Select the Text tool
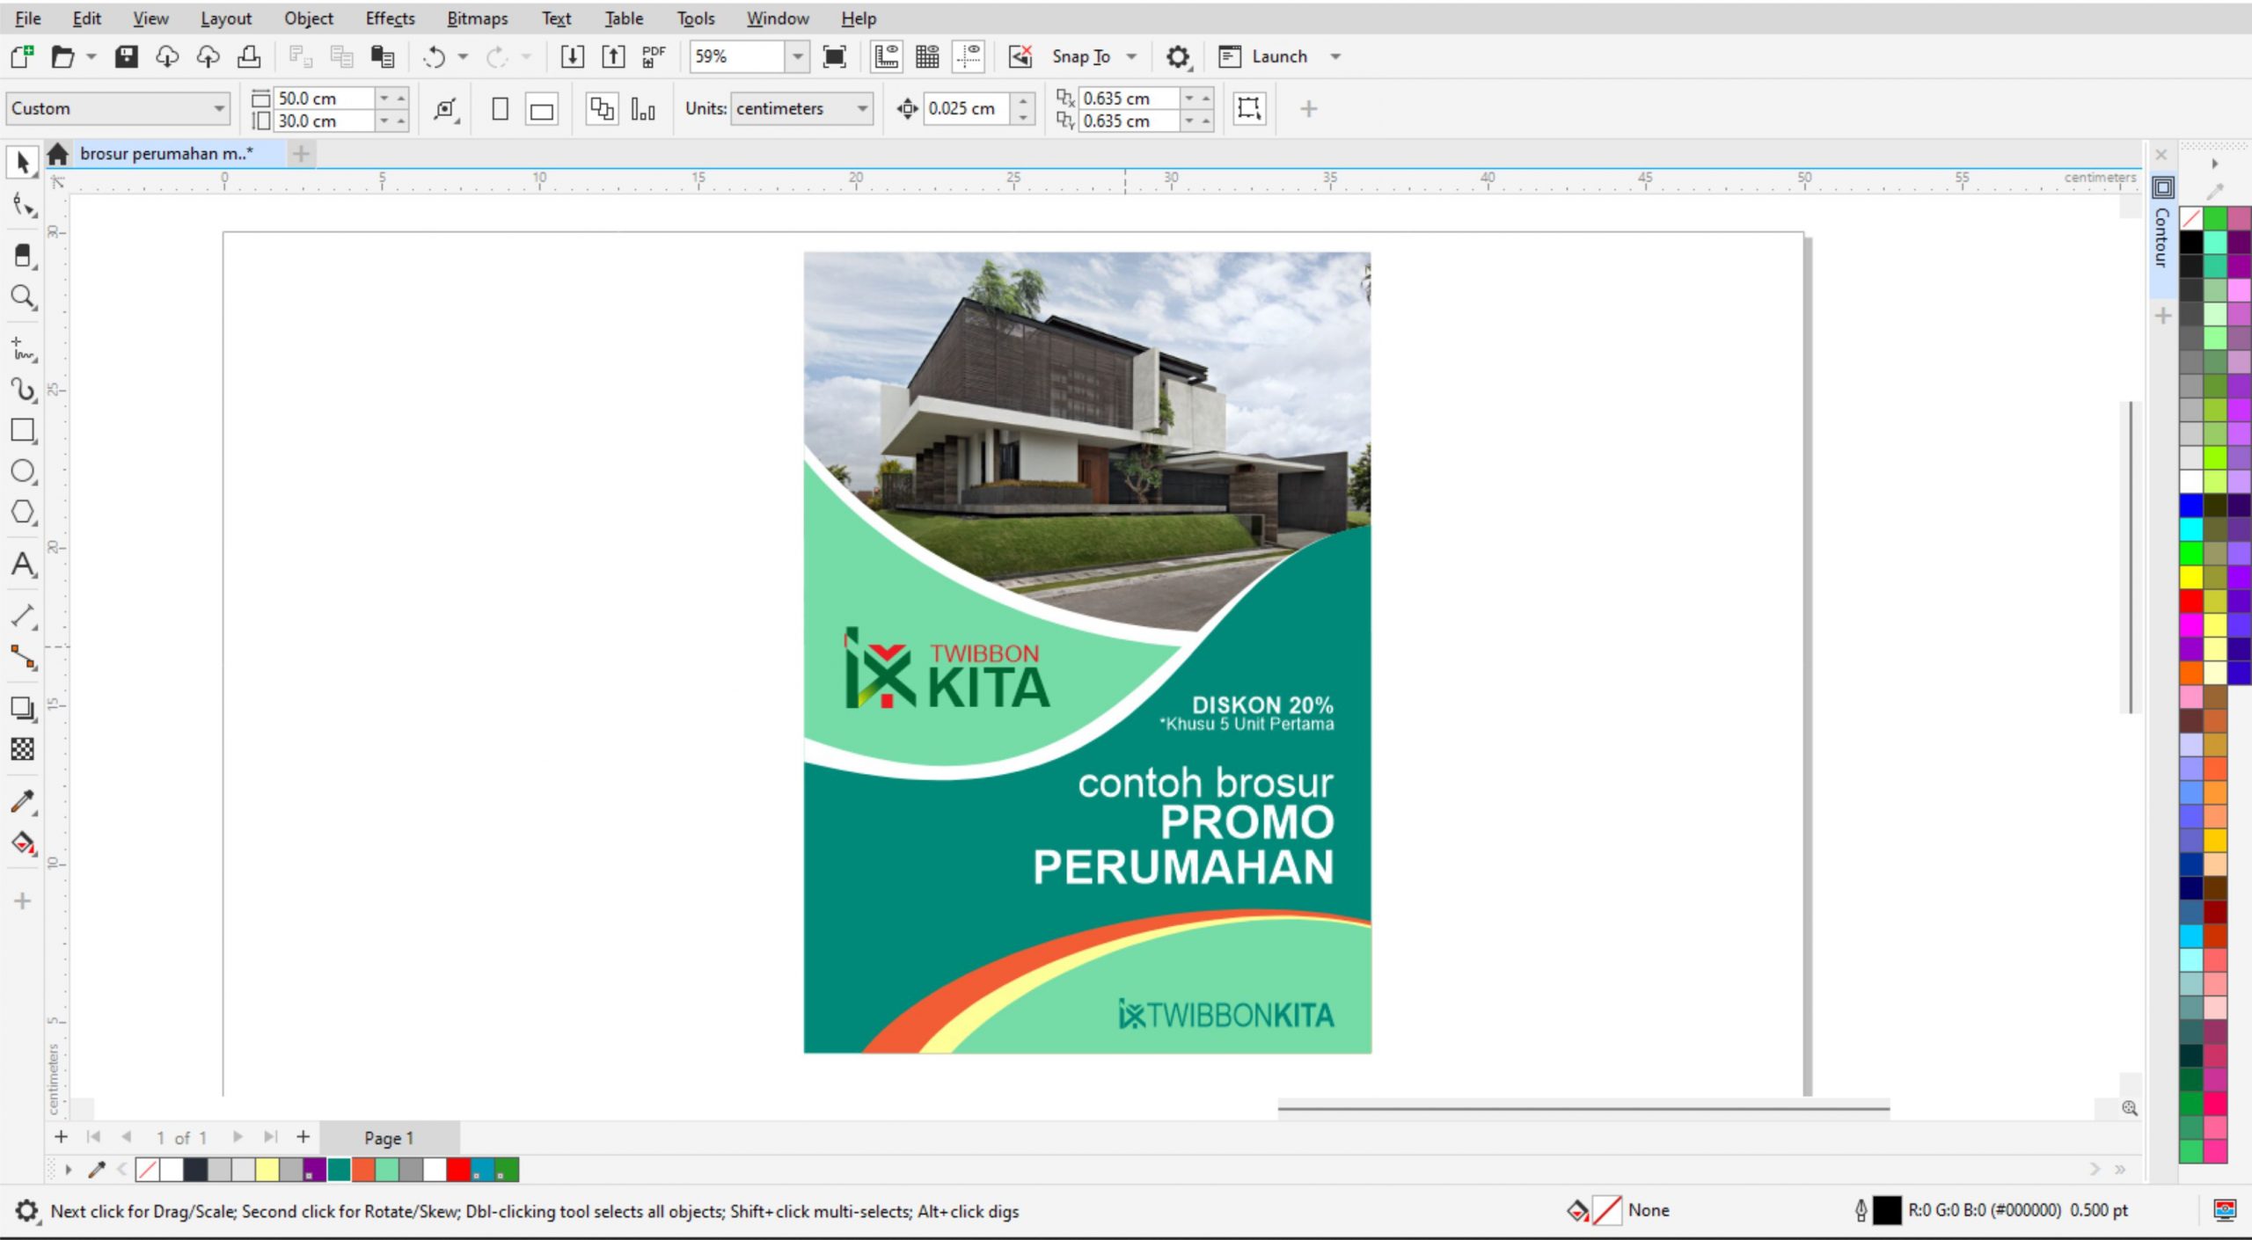The width and height of the screenshot is (2252, 1240). tap(23, 565)
